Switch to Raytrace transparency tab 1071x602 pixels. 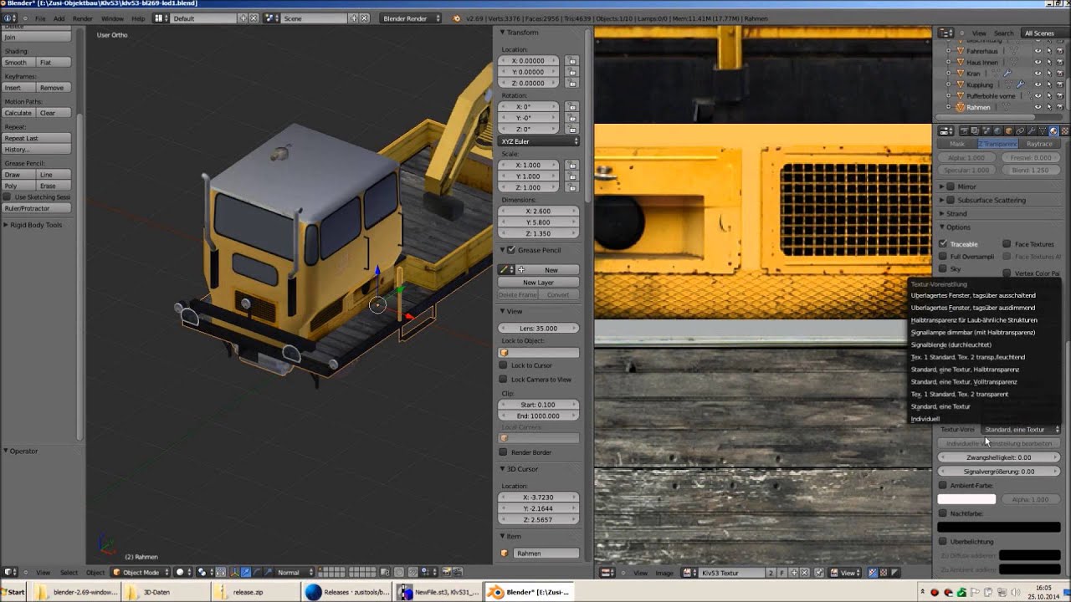(1039, 144)
